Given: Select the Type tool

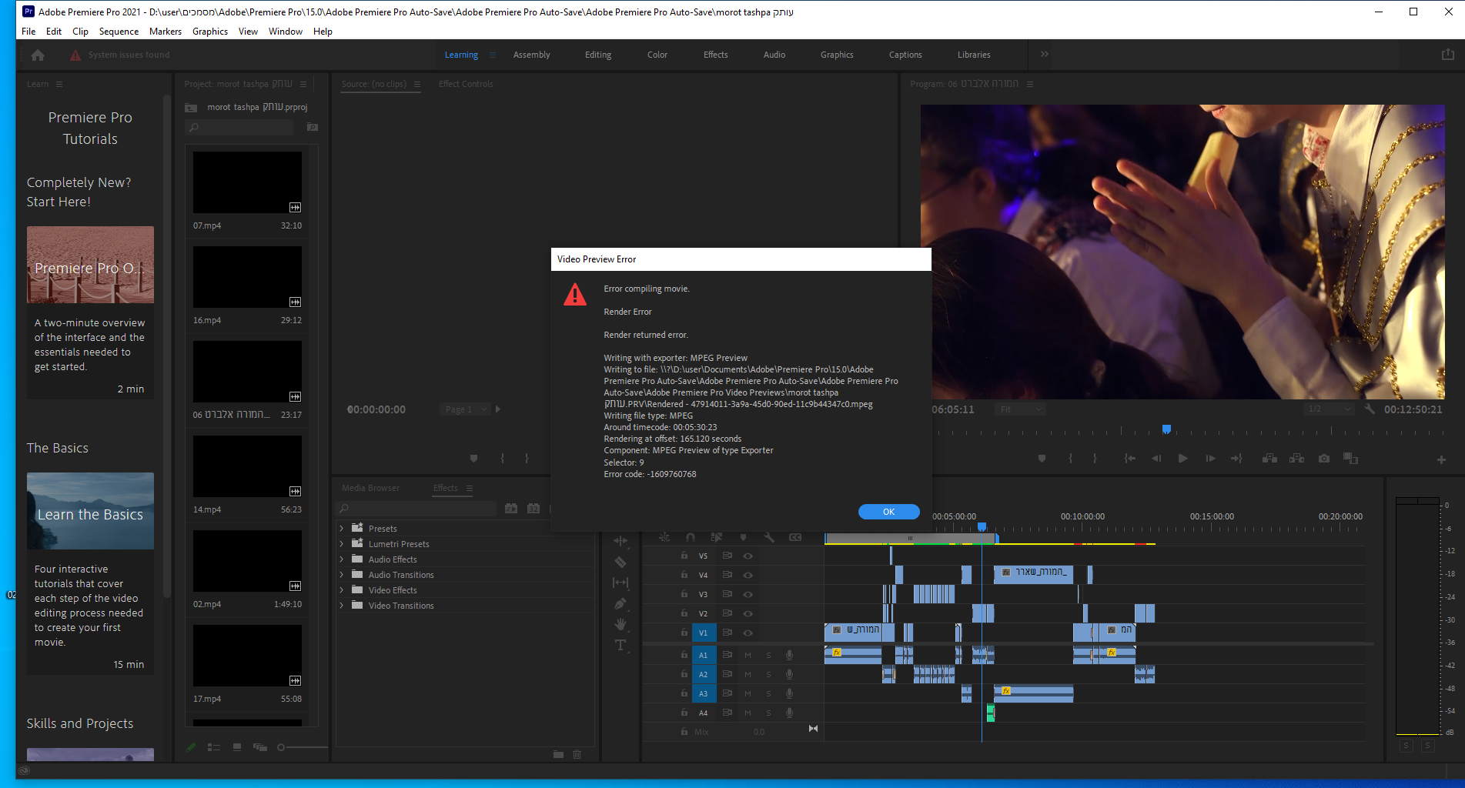Looking at the screenshot, I should click(620, 645).
